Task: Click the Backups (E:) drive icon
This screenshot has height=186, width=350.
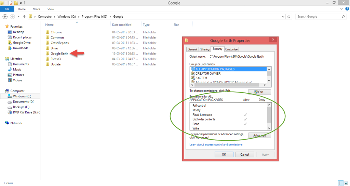Action: tap(10, 107)
